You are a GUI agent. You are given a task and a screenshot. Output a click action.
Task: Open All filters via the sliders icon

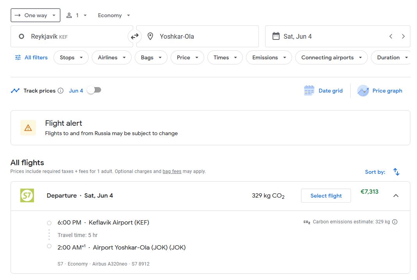(18, 57)
